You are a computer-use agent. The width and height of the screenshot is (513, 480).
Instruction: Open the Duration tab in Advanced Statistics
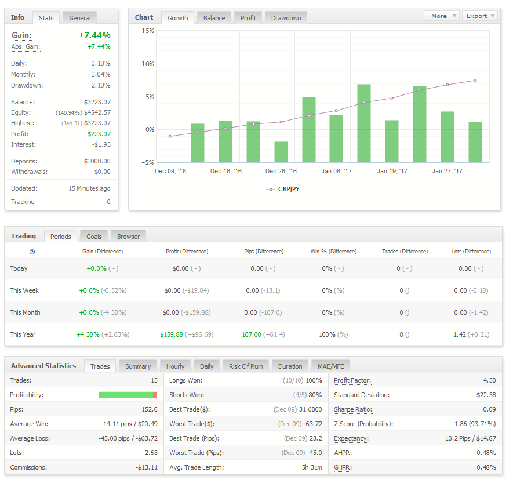pyautogui.click(x=290, y=366)
